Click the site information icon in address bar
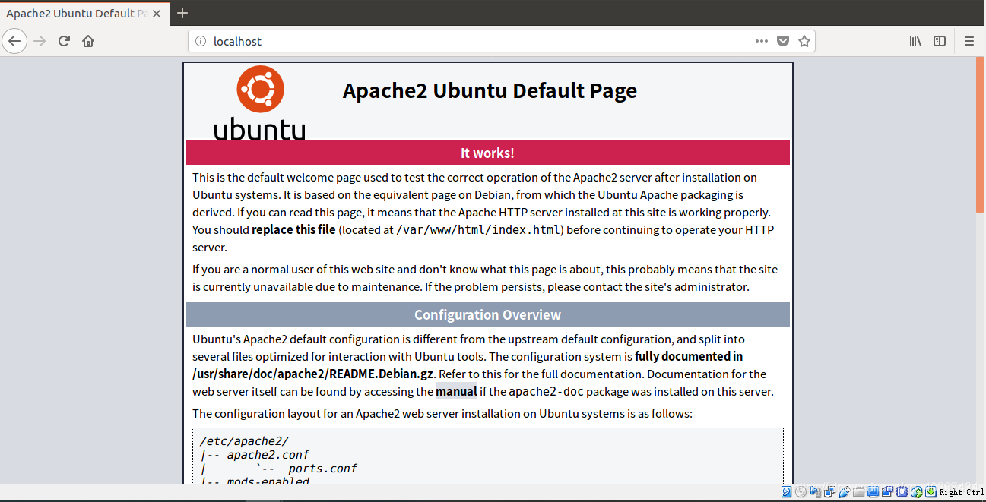This screenshot has width=986, height=502. 199,40
